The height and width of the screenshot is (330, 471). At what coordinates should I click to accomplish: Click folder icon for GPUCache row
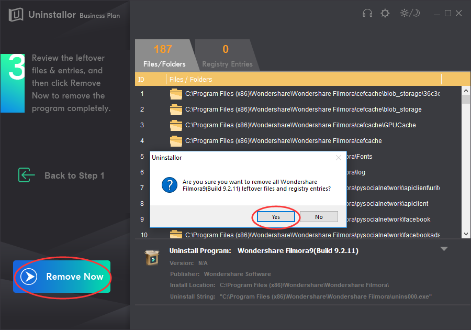coord(176,125)
